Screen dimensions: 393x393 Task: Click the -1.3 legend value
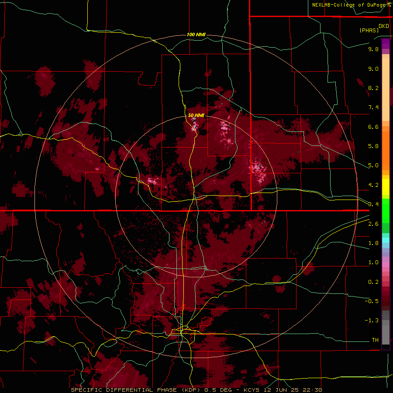pyautogui.click(x=372, y=321)
